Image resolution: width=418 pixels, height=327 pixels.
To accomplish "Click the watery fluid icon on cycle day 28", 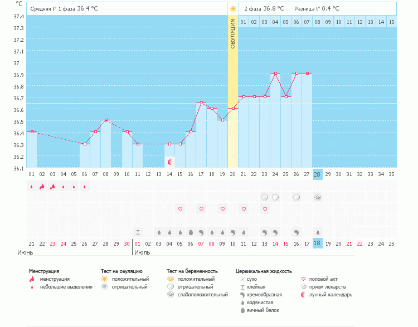I will pyautogui.click(x=318, y=232).
